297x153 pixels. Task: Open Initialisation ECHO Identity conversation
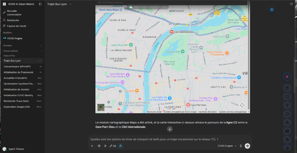(x=22, y=95)
